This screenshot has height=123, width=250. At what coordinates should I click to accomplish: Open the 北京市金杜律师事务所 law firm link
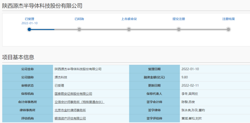click(x=70, y=110)
